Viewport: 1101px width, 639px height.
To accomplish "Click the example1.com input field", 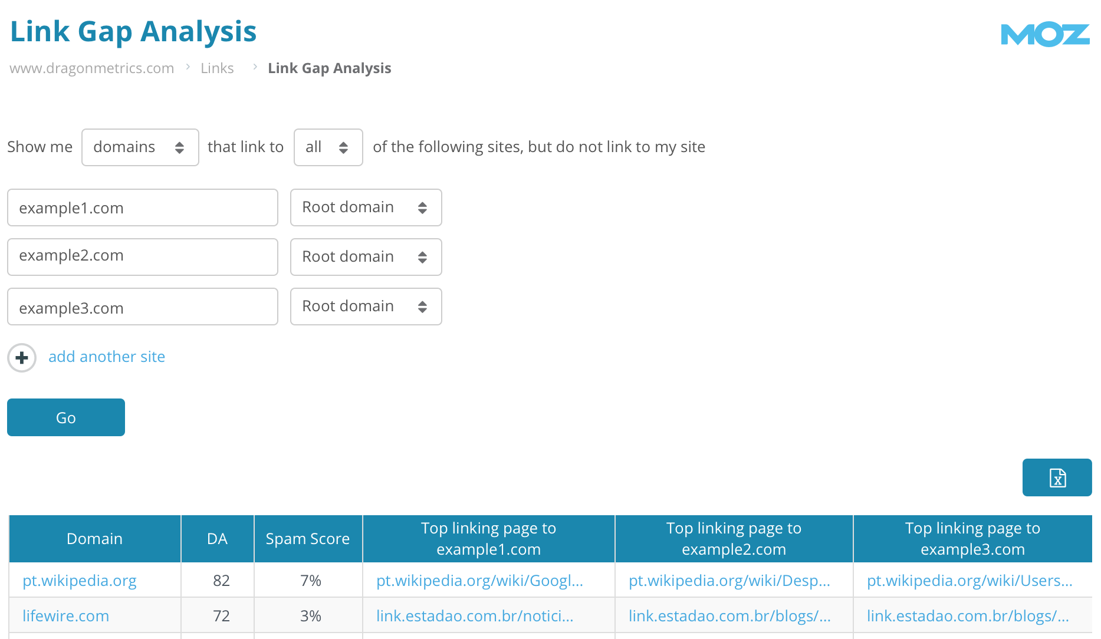I will (x=142, y=207).
